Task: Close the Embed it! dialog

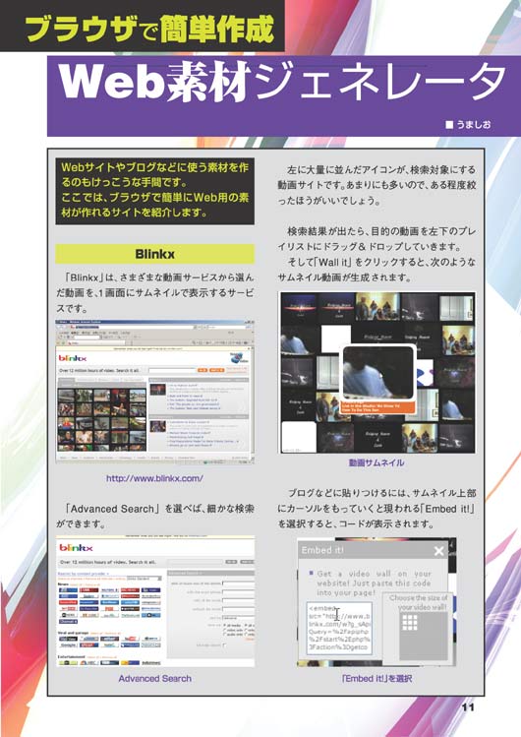Action: [x=438, y=551]
